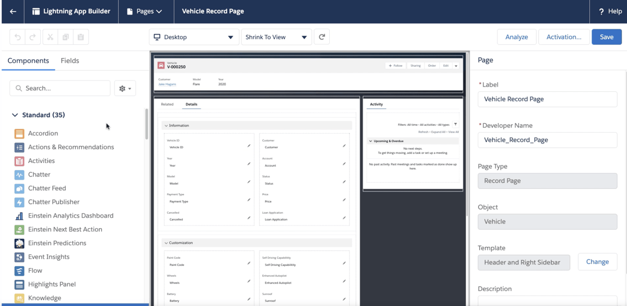This screenshot has width=627, height=306.
Task: Click the refresh canvas icon
Action: tap(322, 37)
